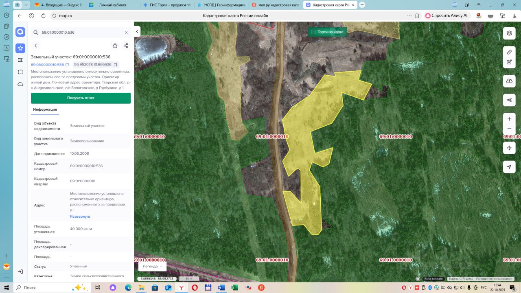Screen dimensions: 521x293
Task: Go to my current location
Action: 509,167
